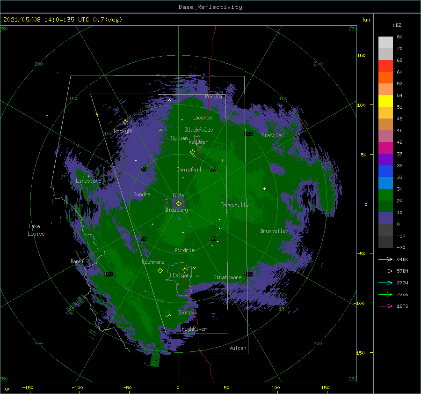Select the purple 10 dBZ color swatch
Screen dimensions: 421x394
[385, 218]
